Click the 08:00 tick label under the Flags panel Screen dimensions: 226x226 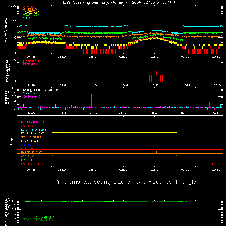62,170
